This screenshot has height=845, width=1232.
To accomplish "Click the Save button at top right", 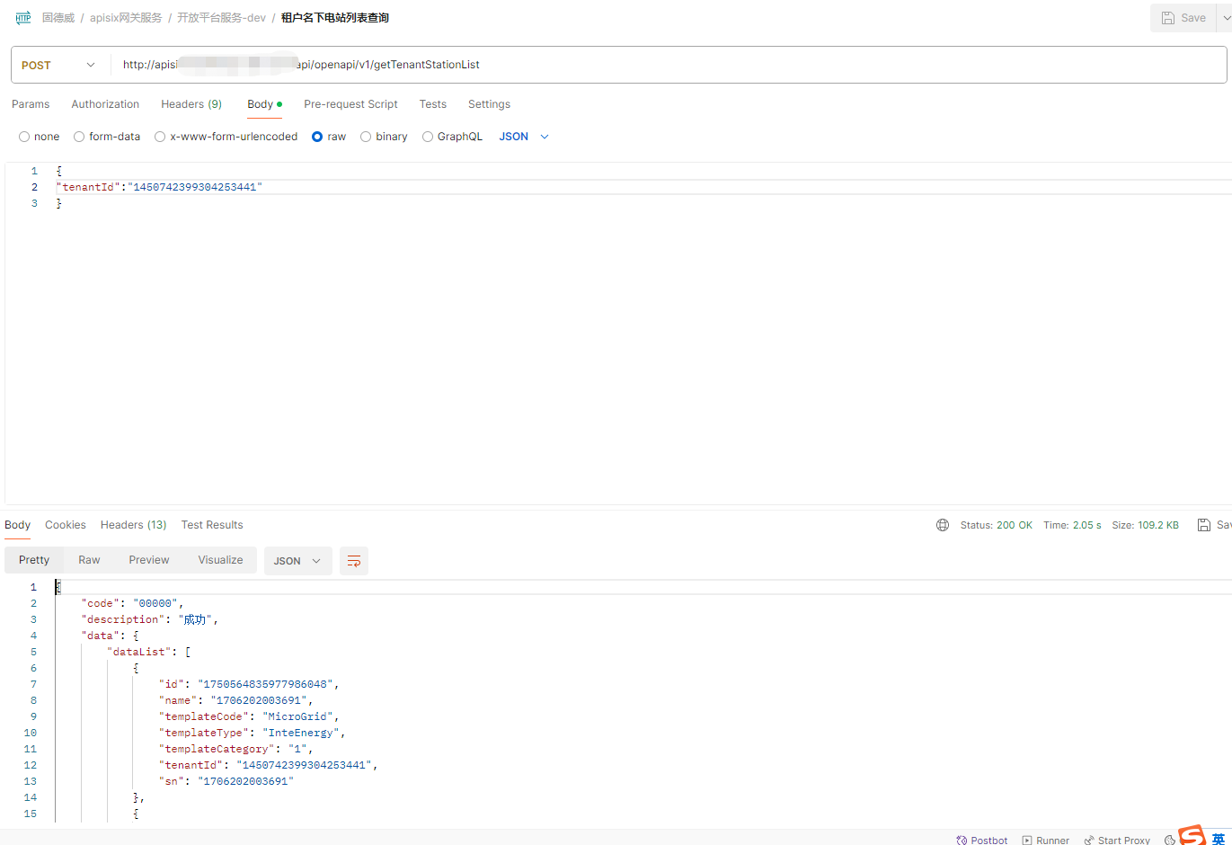I will (x=1183, y=18).
